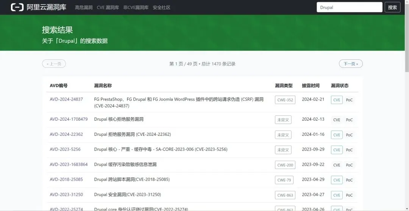
Task: Click CWE-863 tag in AVD-2023-31250 row
Action: [x=285, y=195]
